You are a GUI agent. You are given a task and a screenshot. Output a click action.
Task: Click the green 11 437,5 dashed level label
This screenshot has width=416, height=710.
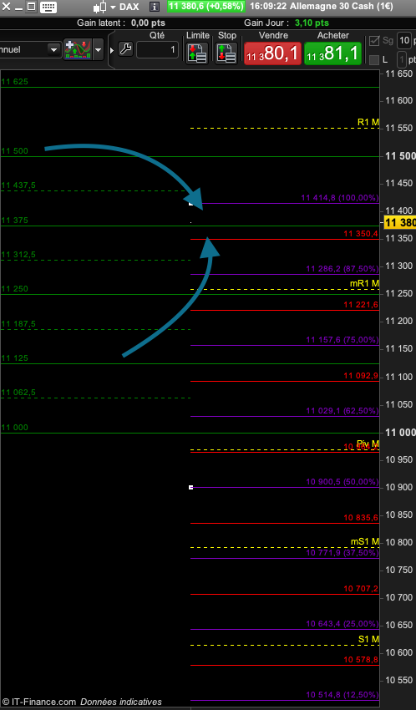click(18, 185)
